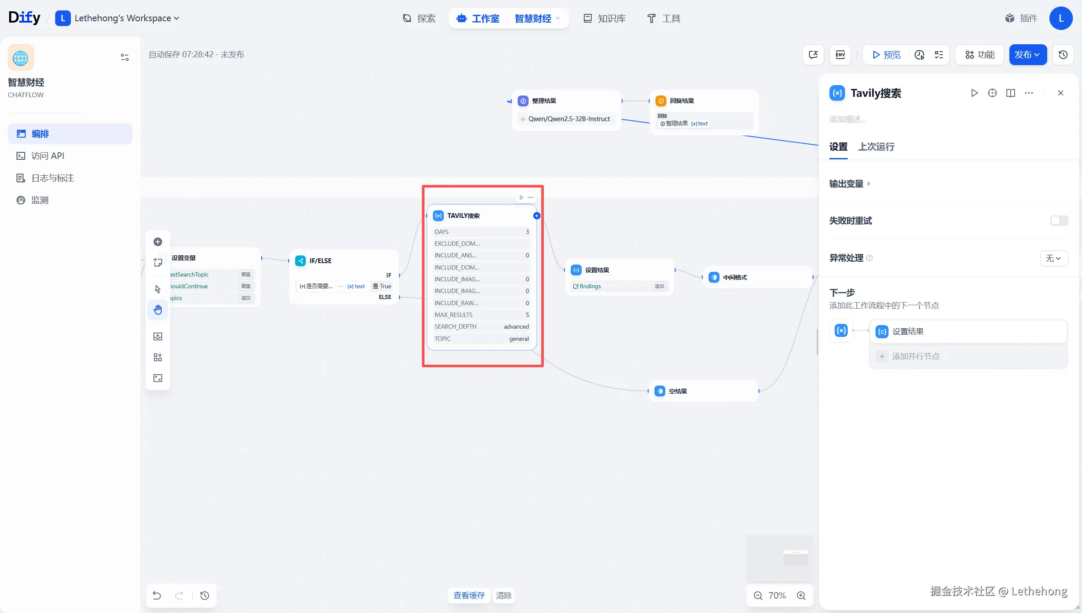Click 查看缓存 link
The image size is (1082, 613).
tap(469, 596)
